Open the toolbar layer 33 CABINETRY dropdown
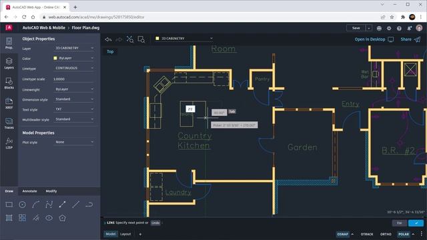Viewport: 427px width, 240px height. point(184,39)
